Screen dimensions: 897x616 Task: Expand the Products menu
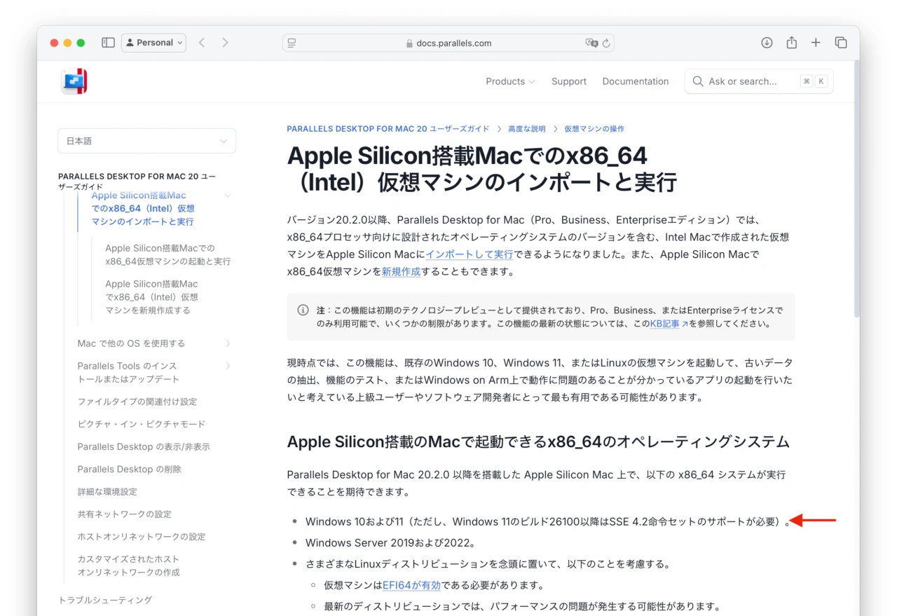510,81
